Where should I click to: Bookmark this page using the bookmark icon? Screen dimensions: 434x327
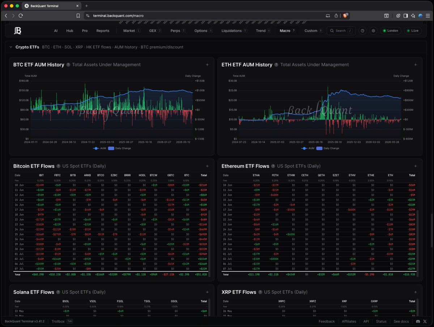[x=78, y=16]
